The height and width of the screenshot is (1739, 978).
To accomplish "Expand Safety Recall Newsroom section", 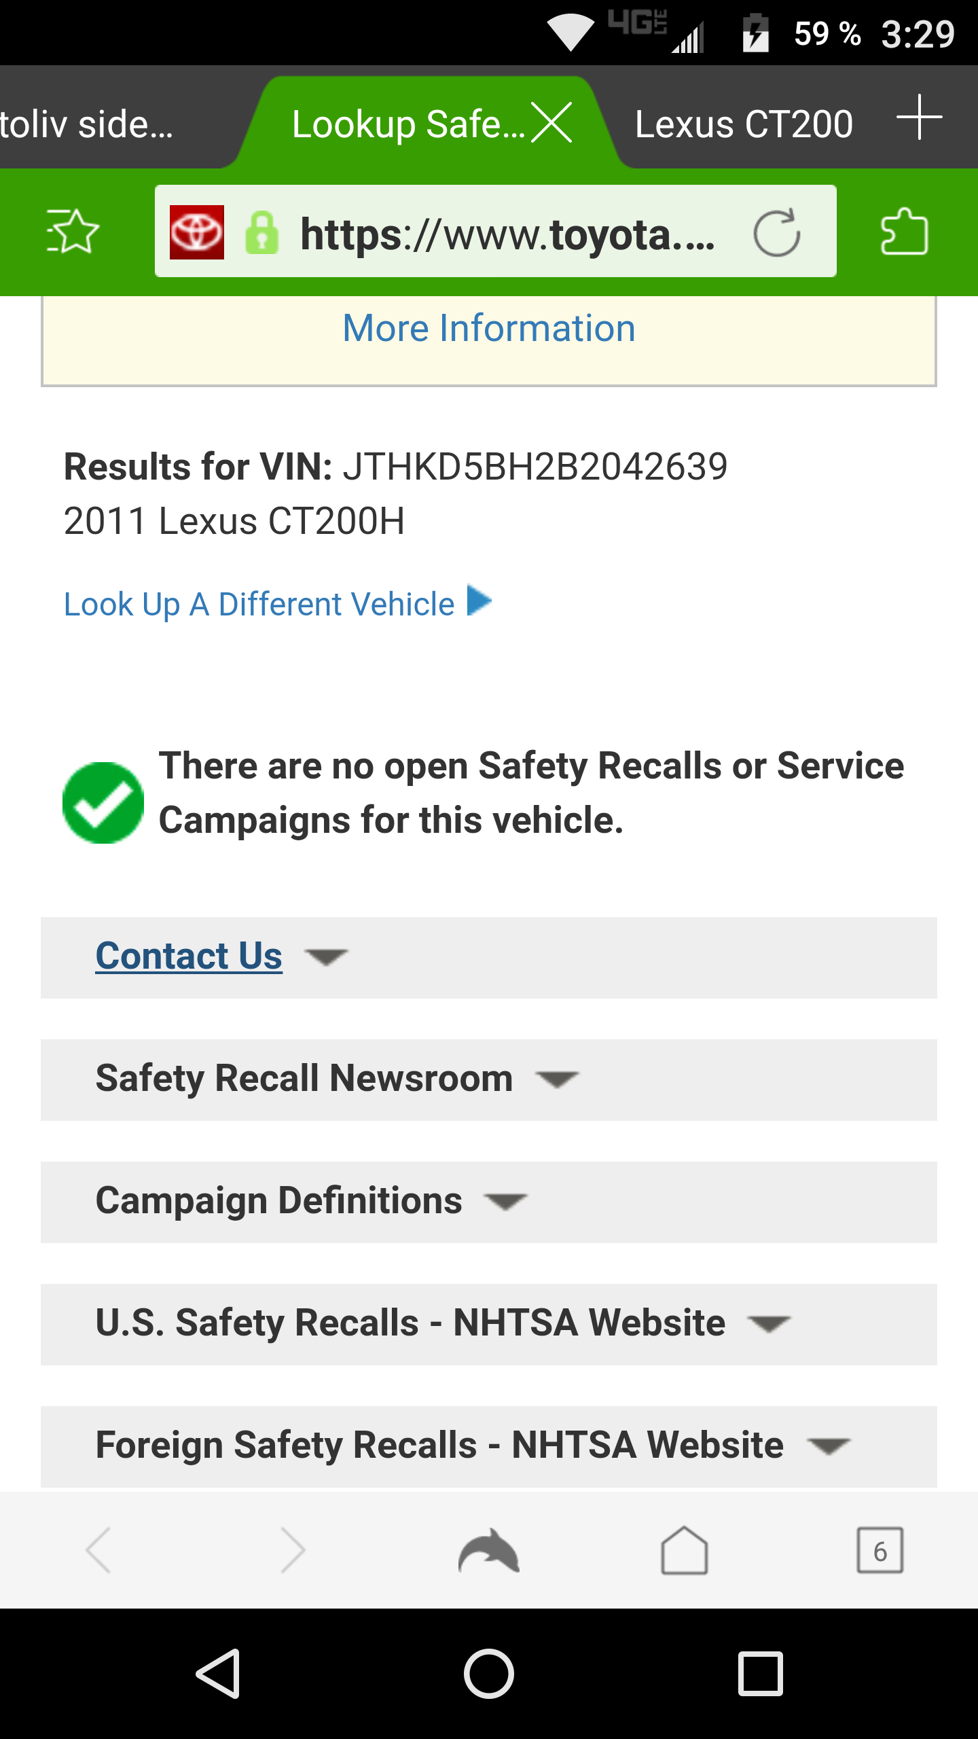I will [x=304, y=1079].
